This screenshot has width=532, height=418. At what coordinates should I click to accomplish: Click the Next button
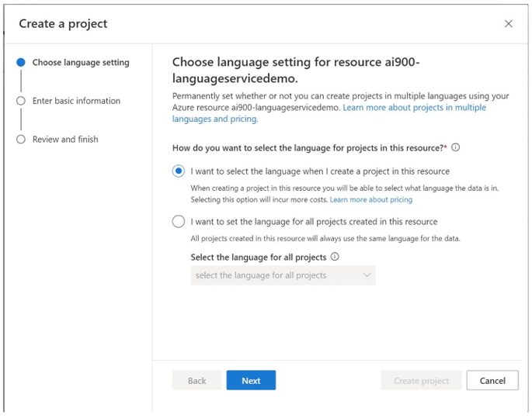tap(251, 381)
